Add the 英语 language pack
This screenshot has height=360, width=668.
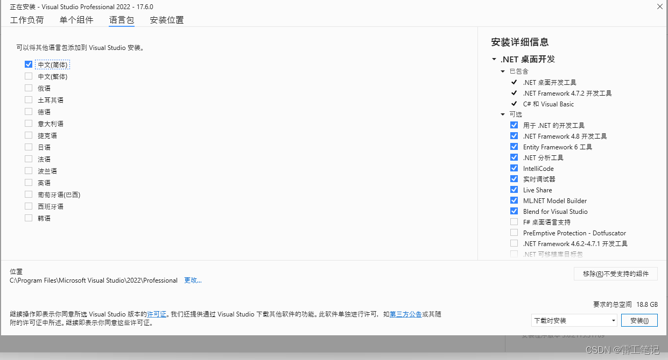[29, 183]
